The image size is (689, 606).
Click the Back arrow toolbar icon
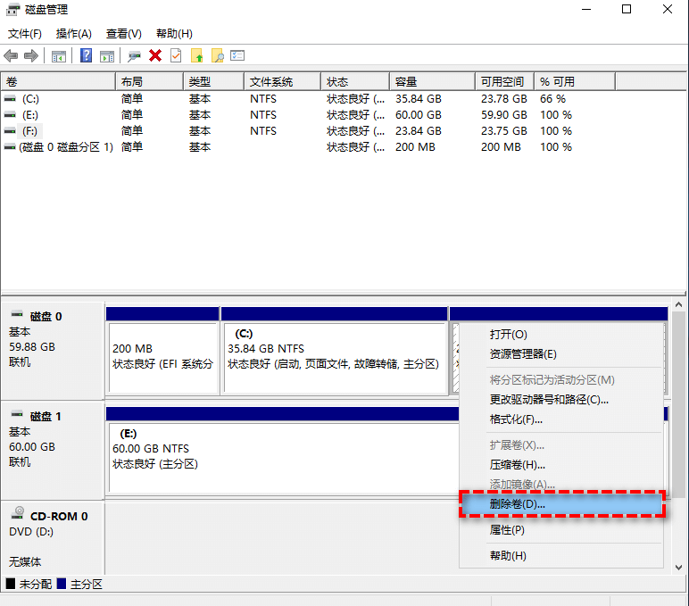tap(11, 56)
